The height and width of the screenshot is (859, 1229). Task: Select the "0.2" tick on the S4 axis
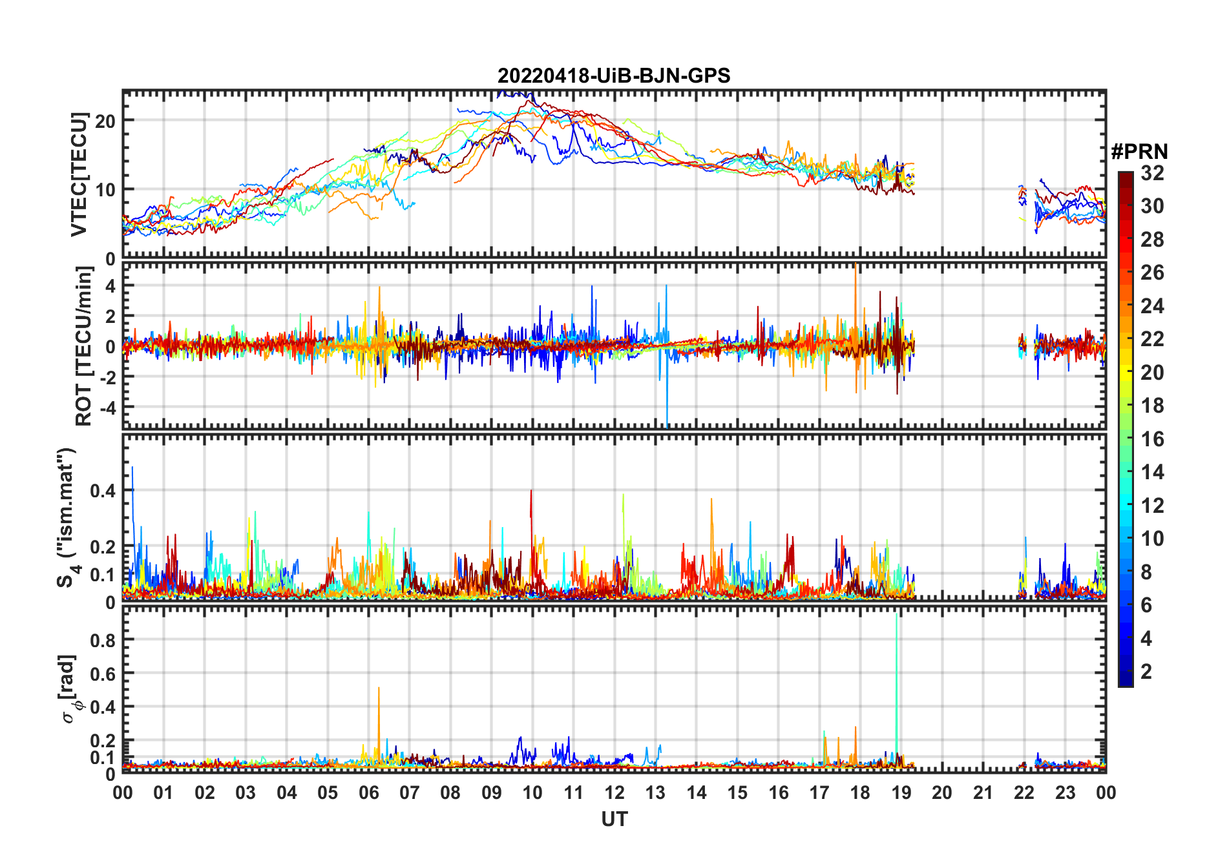(x=103, y=546)
